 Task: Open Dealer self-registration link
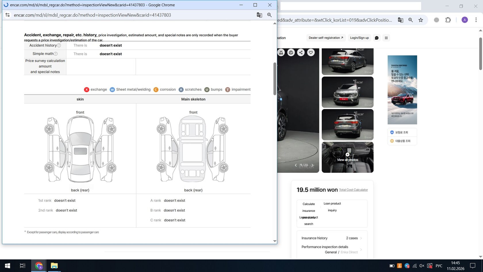(x=326, y=38)
